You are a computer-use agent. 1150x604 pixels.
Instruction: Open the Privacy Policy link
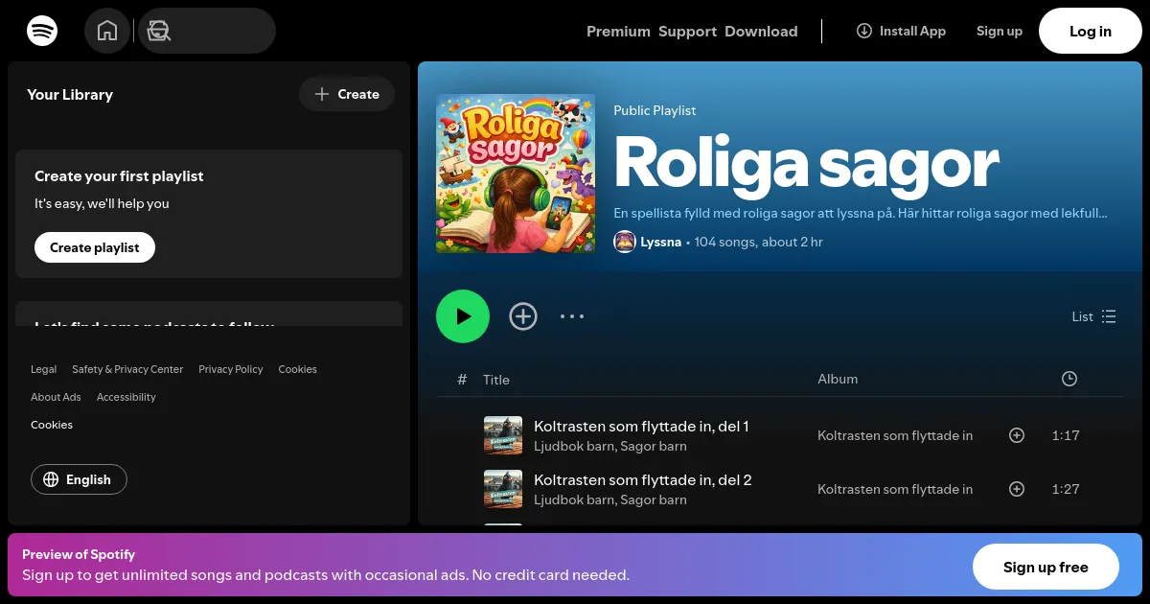(231, 369)
